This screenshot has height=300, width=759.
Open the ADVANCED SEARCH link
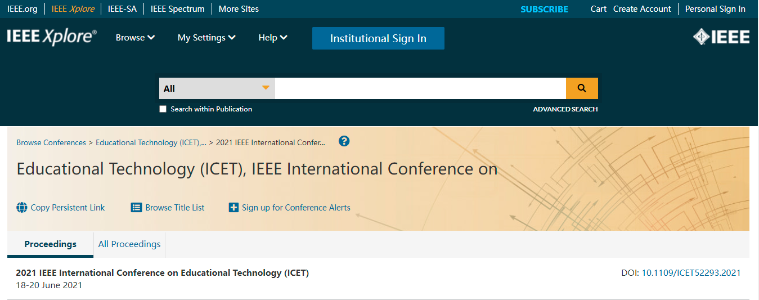(x=565, y=109)
